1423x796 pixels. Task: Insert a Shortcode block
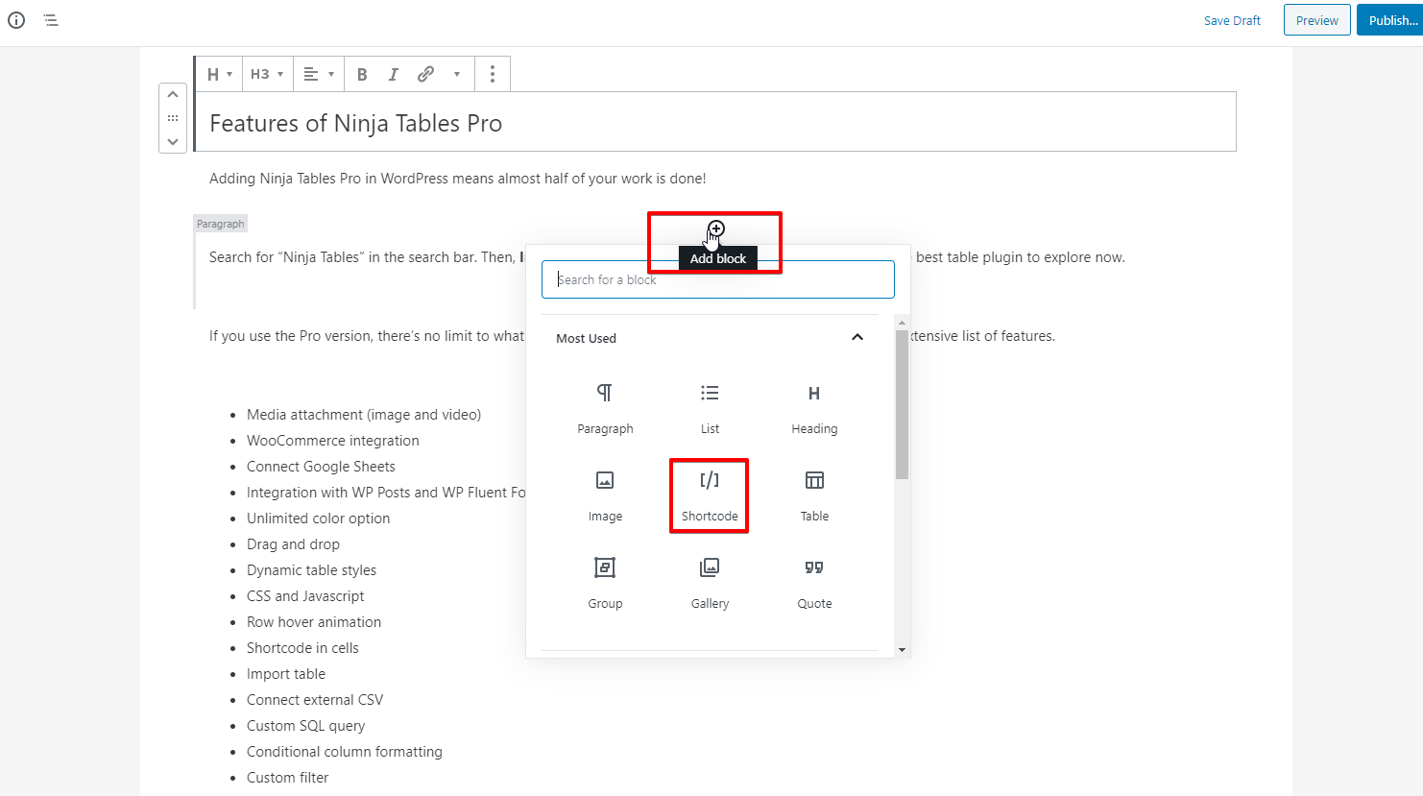click(x=710, y=495)
